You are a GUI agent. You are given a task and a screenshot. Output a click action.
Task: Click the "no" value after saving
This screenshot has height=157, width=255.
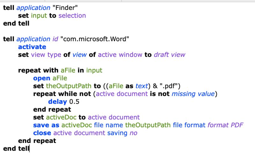point(133,133)
